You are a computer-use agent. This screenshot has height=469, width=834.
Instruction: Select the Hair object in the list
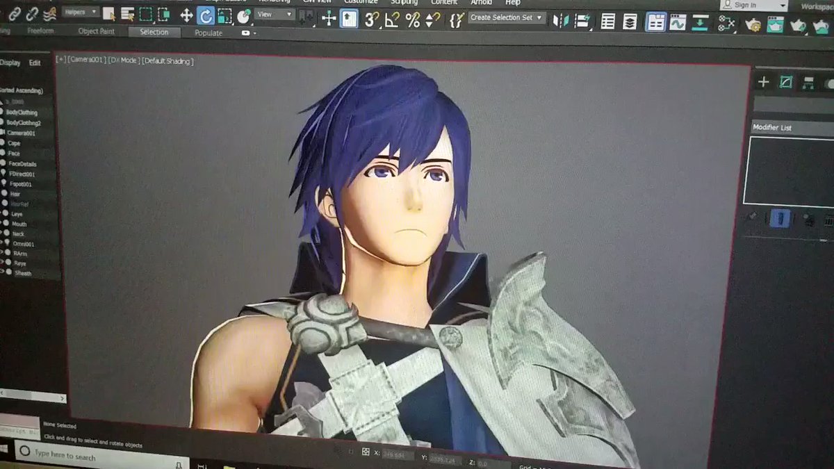click(x=15, y=194)
